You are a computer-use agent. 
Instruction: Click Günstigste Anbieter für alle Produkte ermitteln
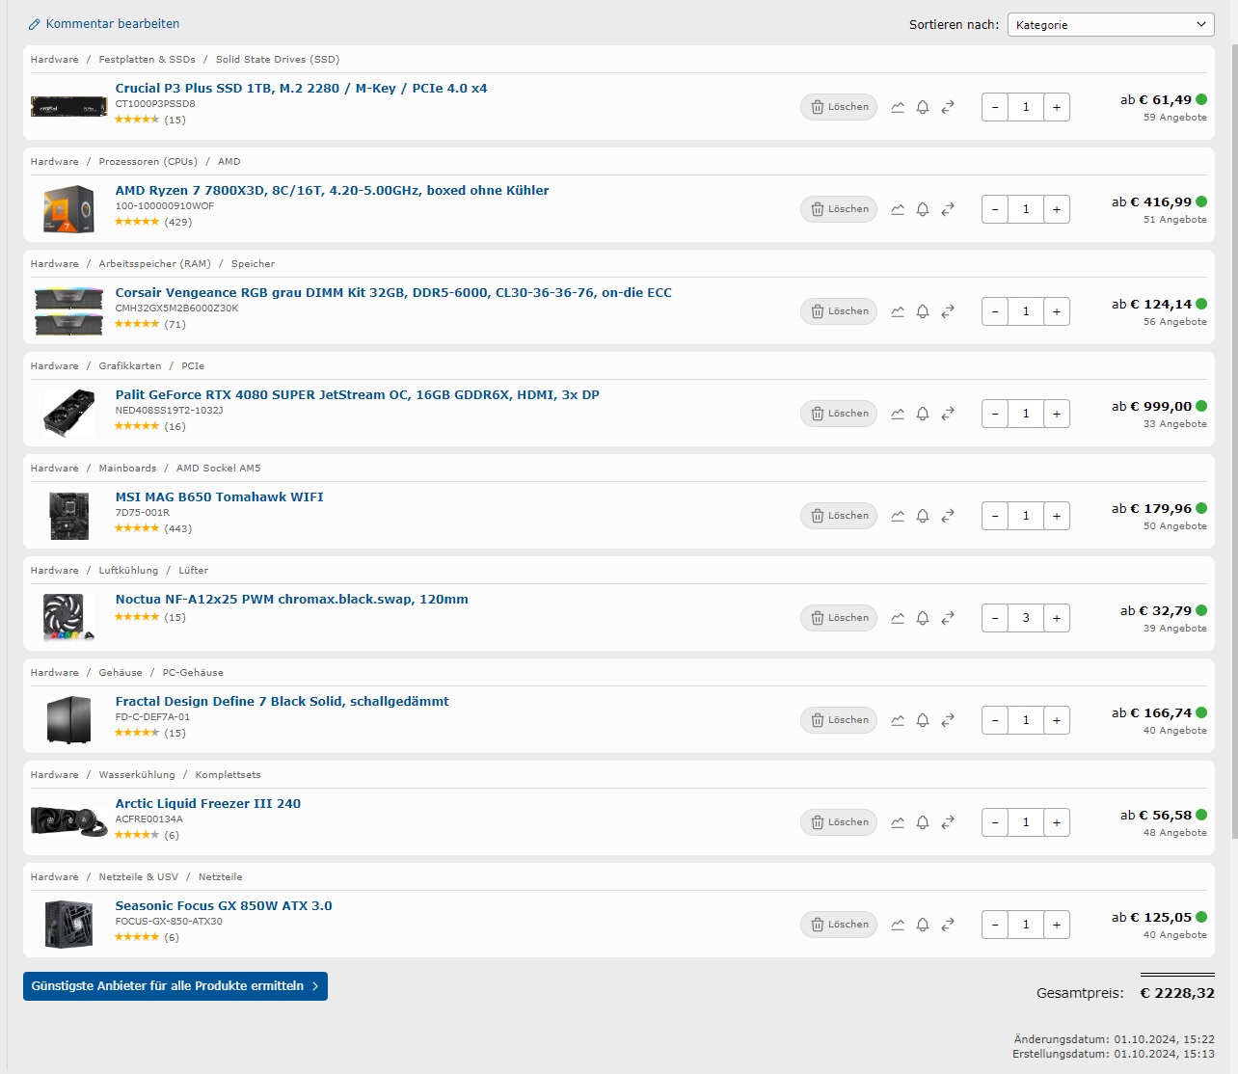click(x=175, y=986)
